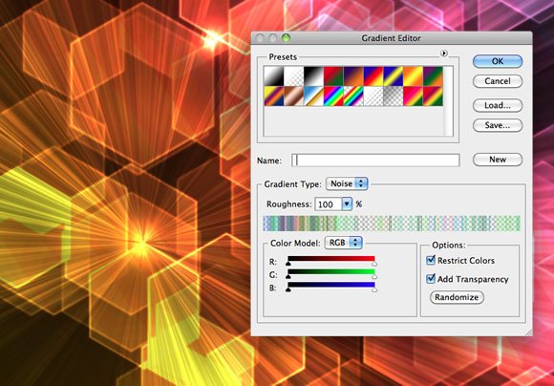
Task: Open the Color Model RGB dropdown
Action: [x=344, y=243]
